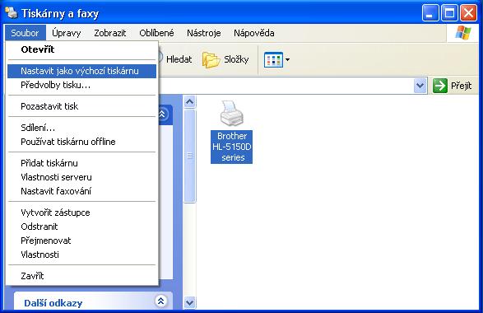The height and width of the screenshot is (313, 483).
Task: Open the Nástroje menu
Action: pyautogui.click(x=203, y=33)
